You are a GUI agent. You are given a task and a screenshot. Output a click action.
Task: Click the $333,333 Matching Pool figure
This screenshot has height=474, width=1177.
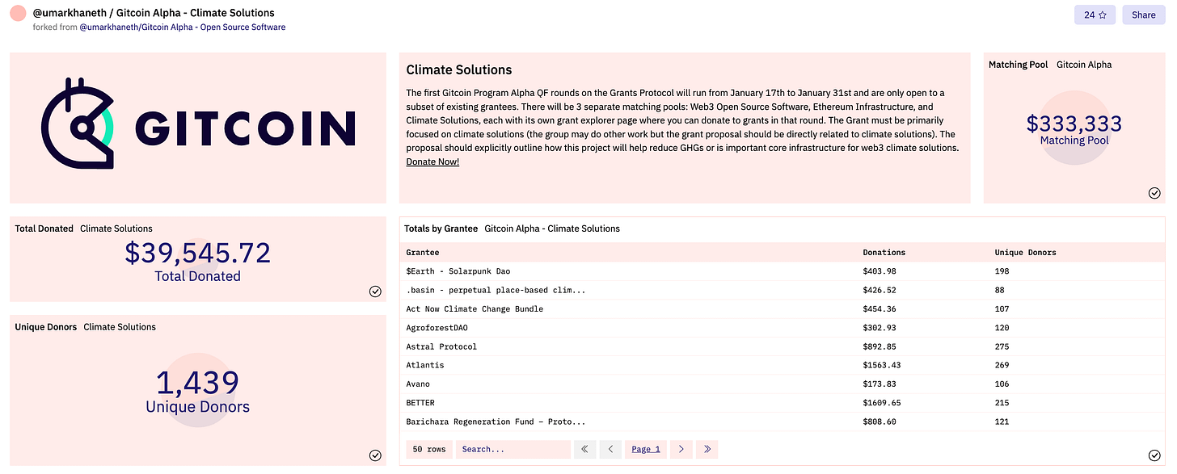pos(1074,124)
